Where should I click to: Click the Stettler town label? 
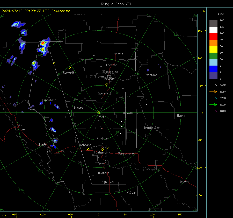tap(151, 75)
